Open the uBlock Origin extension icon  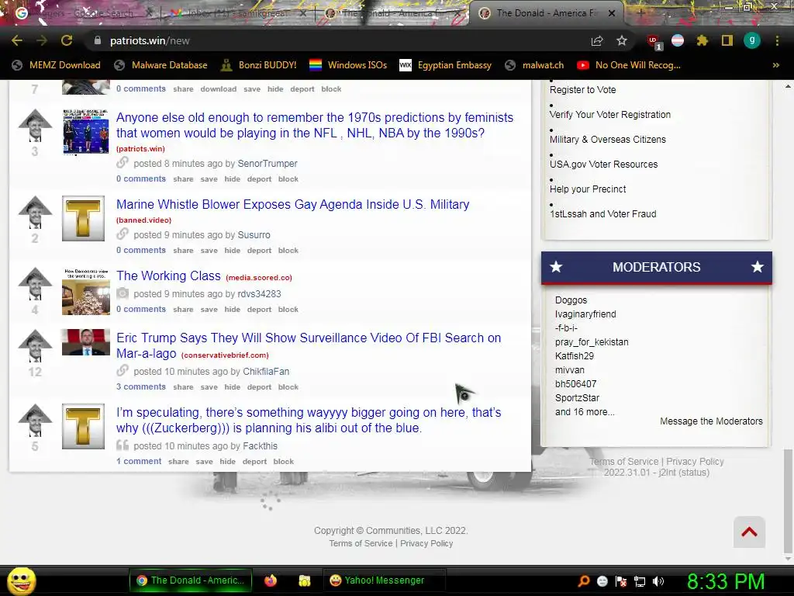tap(654, 41)
